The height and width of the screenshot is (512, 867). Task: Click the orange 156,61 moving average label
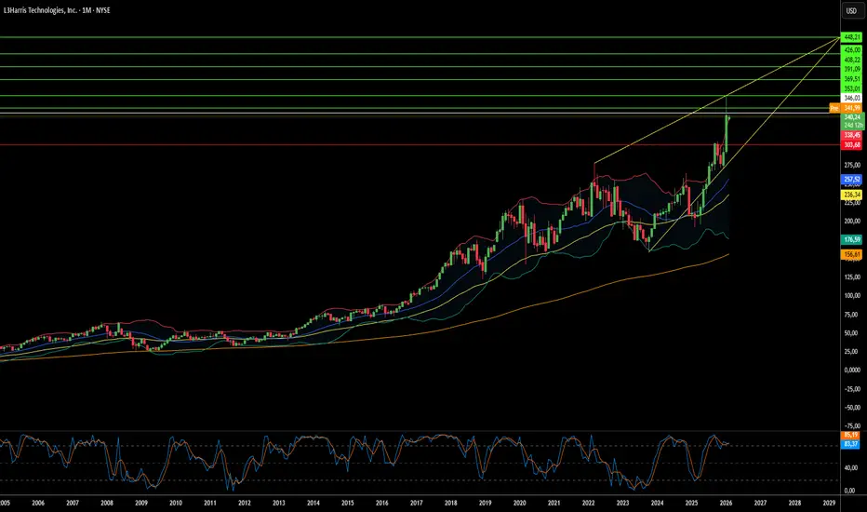(850, 254)
